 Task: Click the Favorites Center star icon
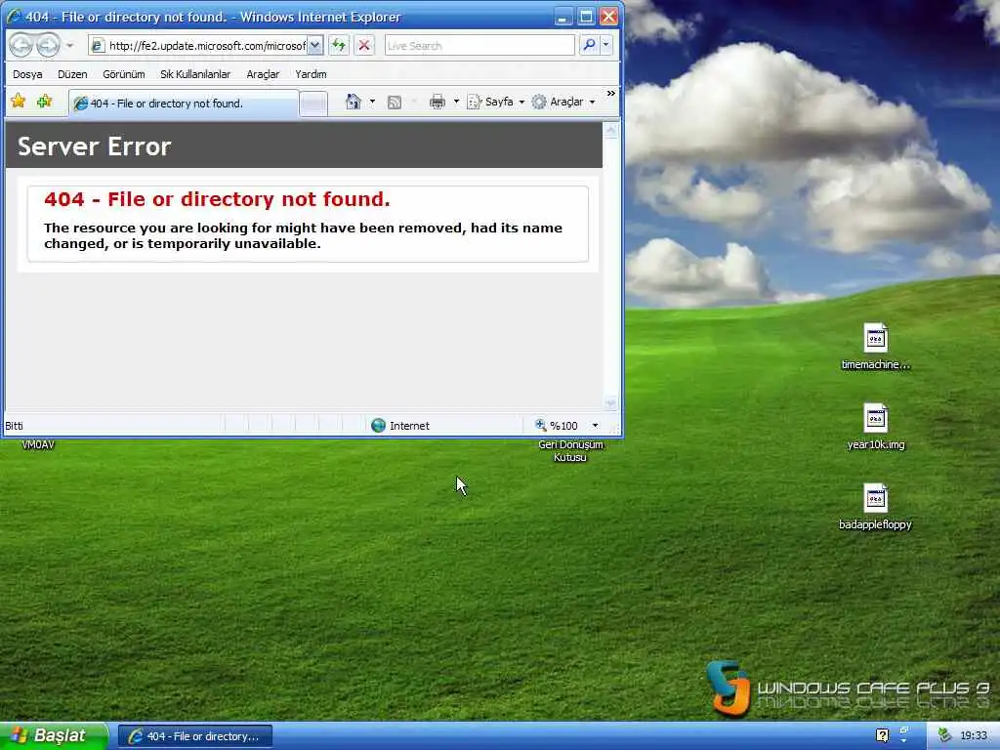coord(18,101)
